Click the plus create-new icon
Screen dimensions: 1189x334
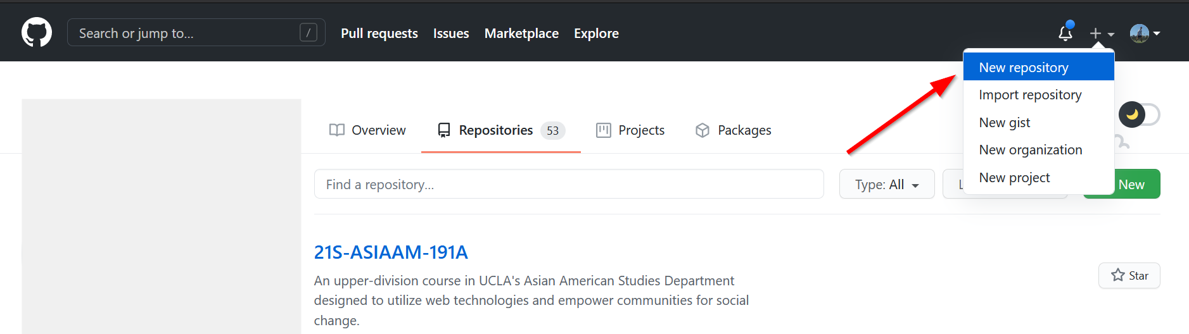pos(1095,34)
